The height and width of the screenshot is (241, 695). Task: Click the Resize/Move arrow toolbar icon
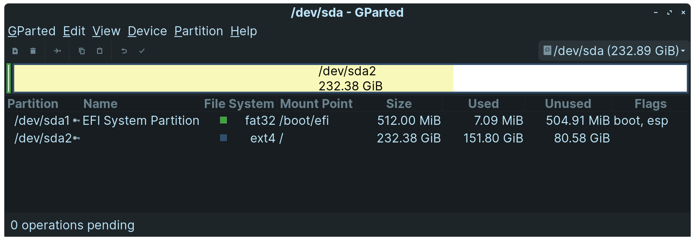click(x=57, y=51)
